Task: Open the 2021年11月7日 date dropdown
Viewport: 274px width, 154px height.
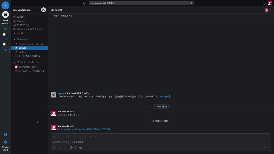Action: click(161, 107)
